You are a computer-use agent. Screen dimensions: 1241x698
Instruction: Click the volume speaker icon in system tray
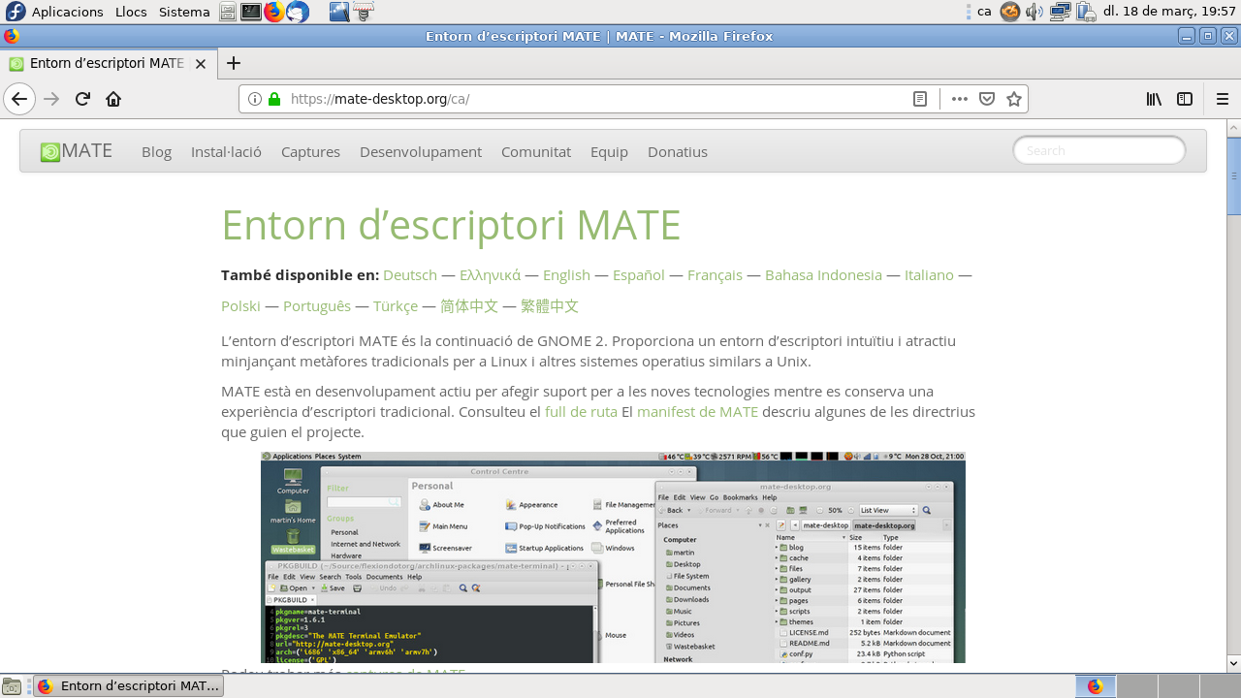point(1034,12)
